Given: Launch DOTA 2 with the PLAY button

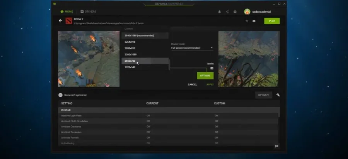Looking at the screenshot, I should [272, 21].
